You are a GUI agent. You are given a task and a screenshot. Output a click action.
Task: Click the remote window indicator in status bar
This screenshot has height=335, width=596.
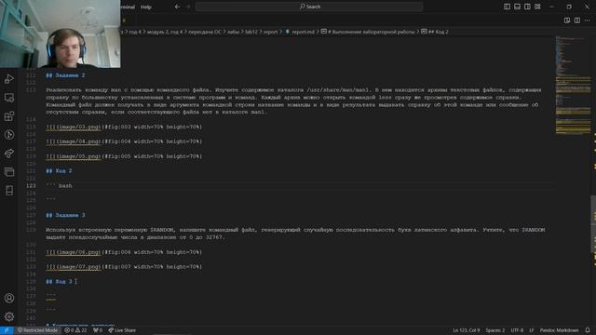tap(7, 330)
